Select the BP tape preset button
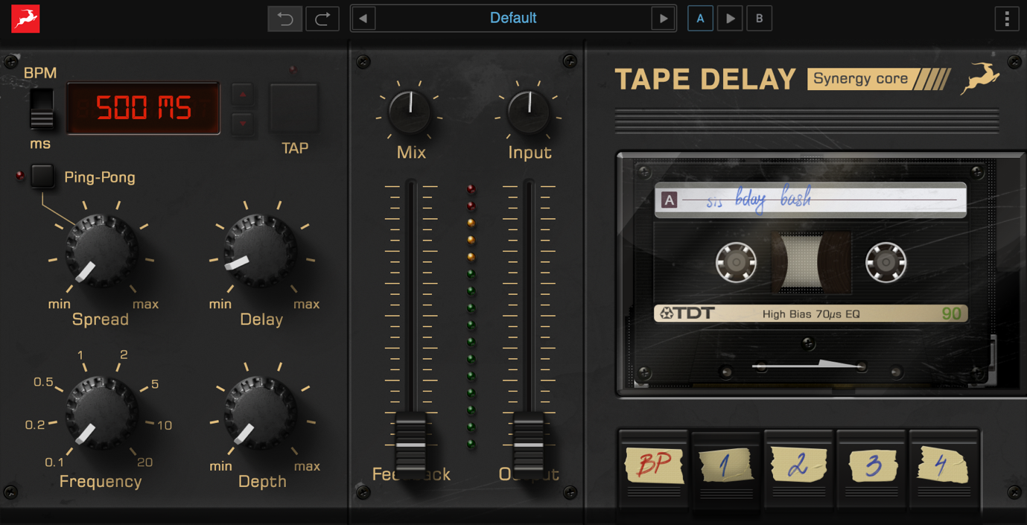The image size is (1027, 525). [x=653, y=468]
